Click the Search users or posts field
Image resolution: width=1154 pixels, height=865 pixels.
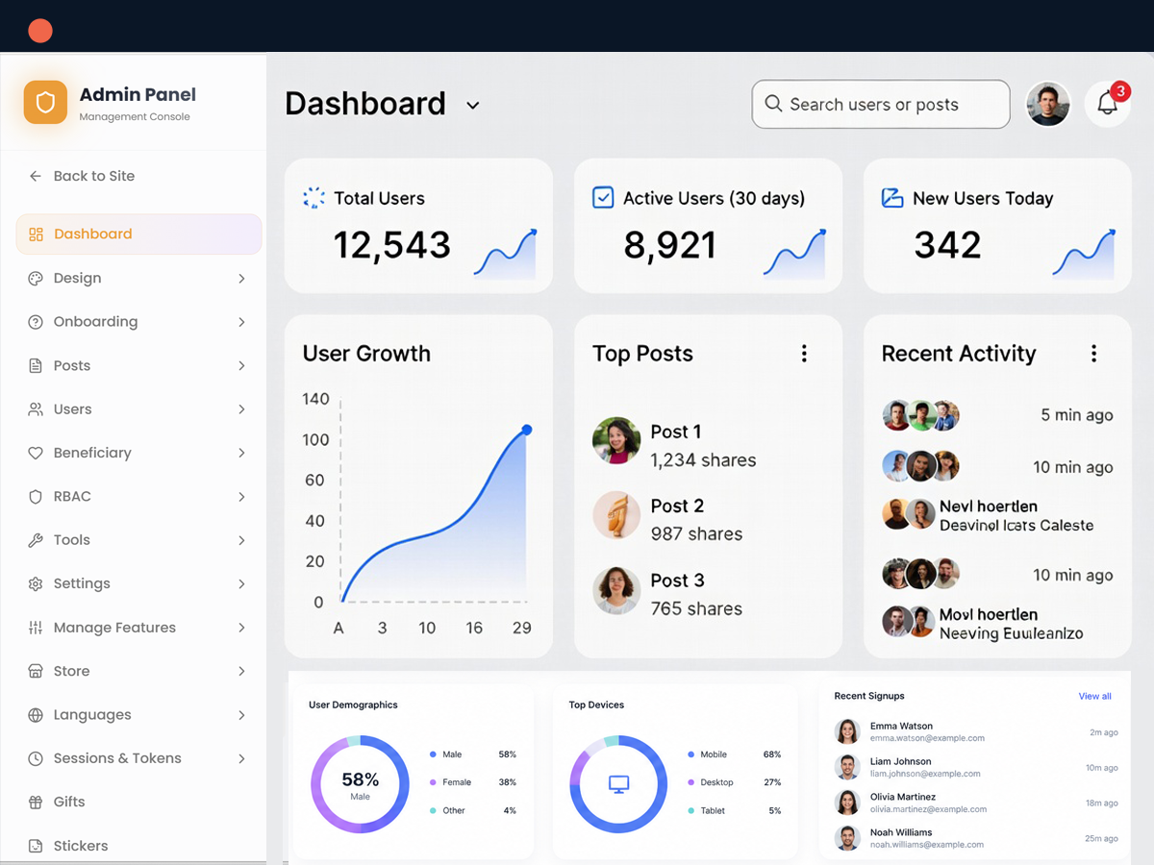(x=881, y=104)
